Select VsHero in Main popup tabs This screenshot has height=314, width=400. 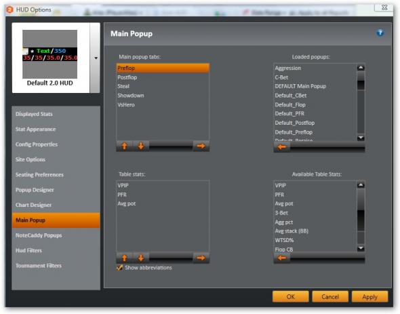[163, 104]
